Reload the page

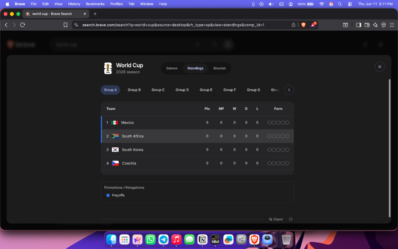(x=23, y=25)
